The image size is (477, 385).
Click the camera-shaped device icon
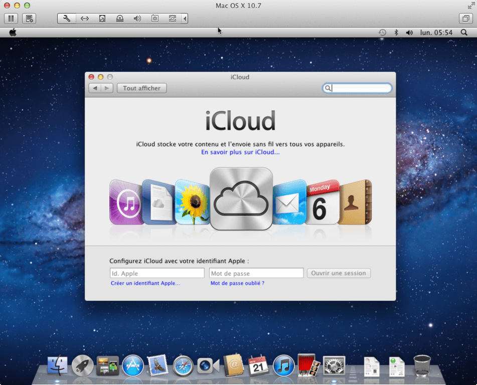(155, 19)
